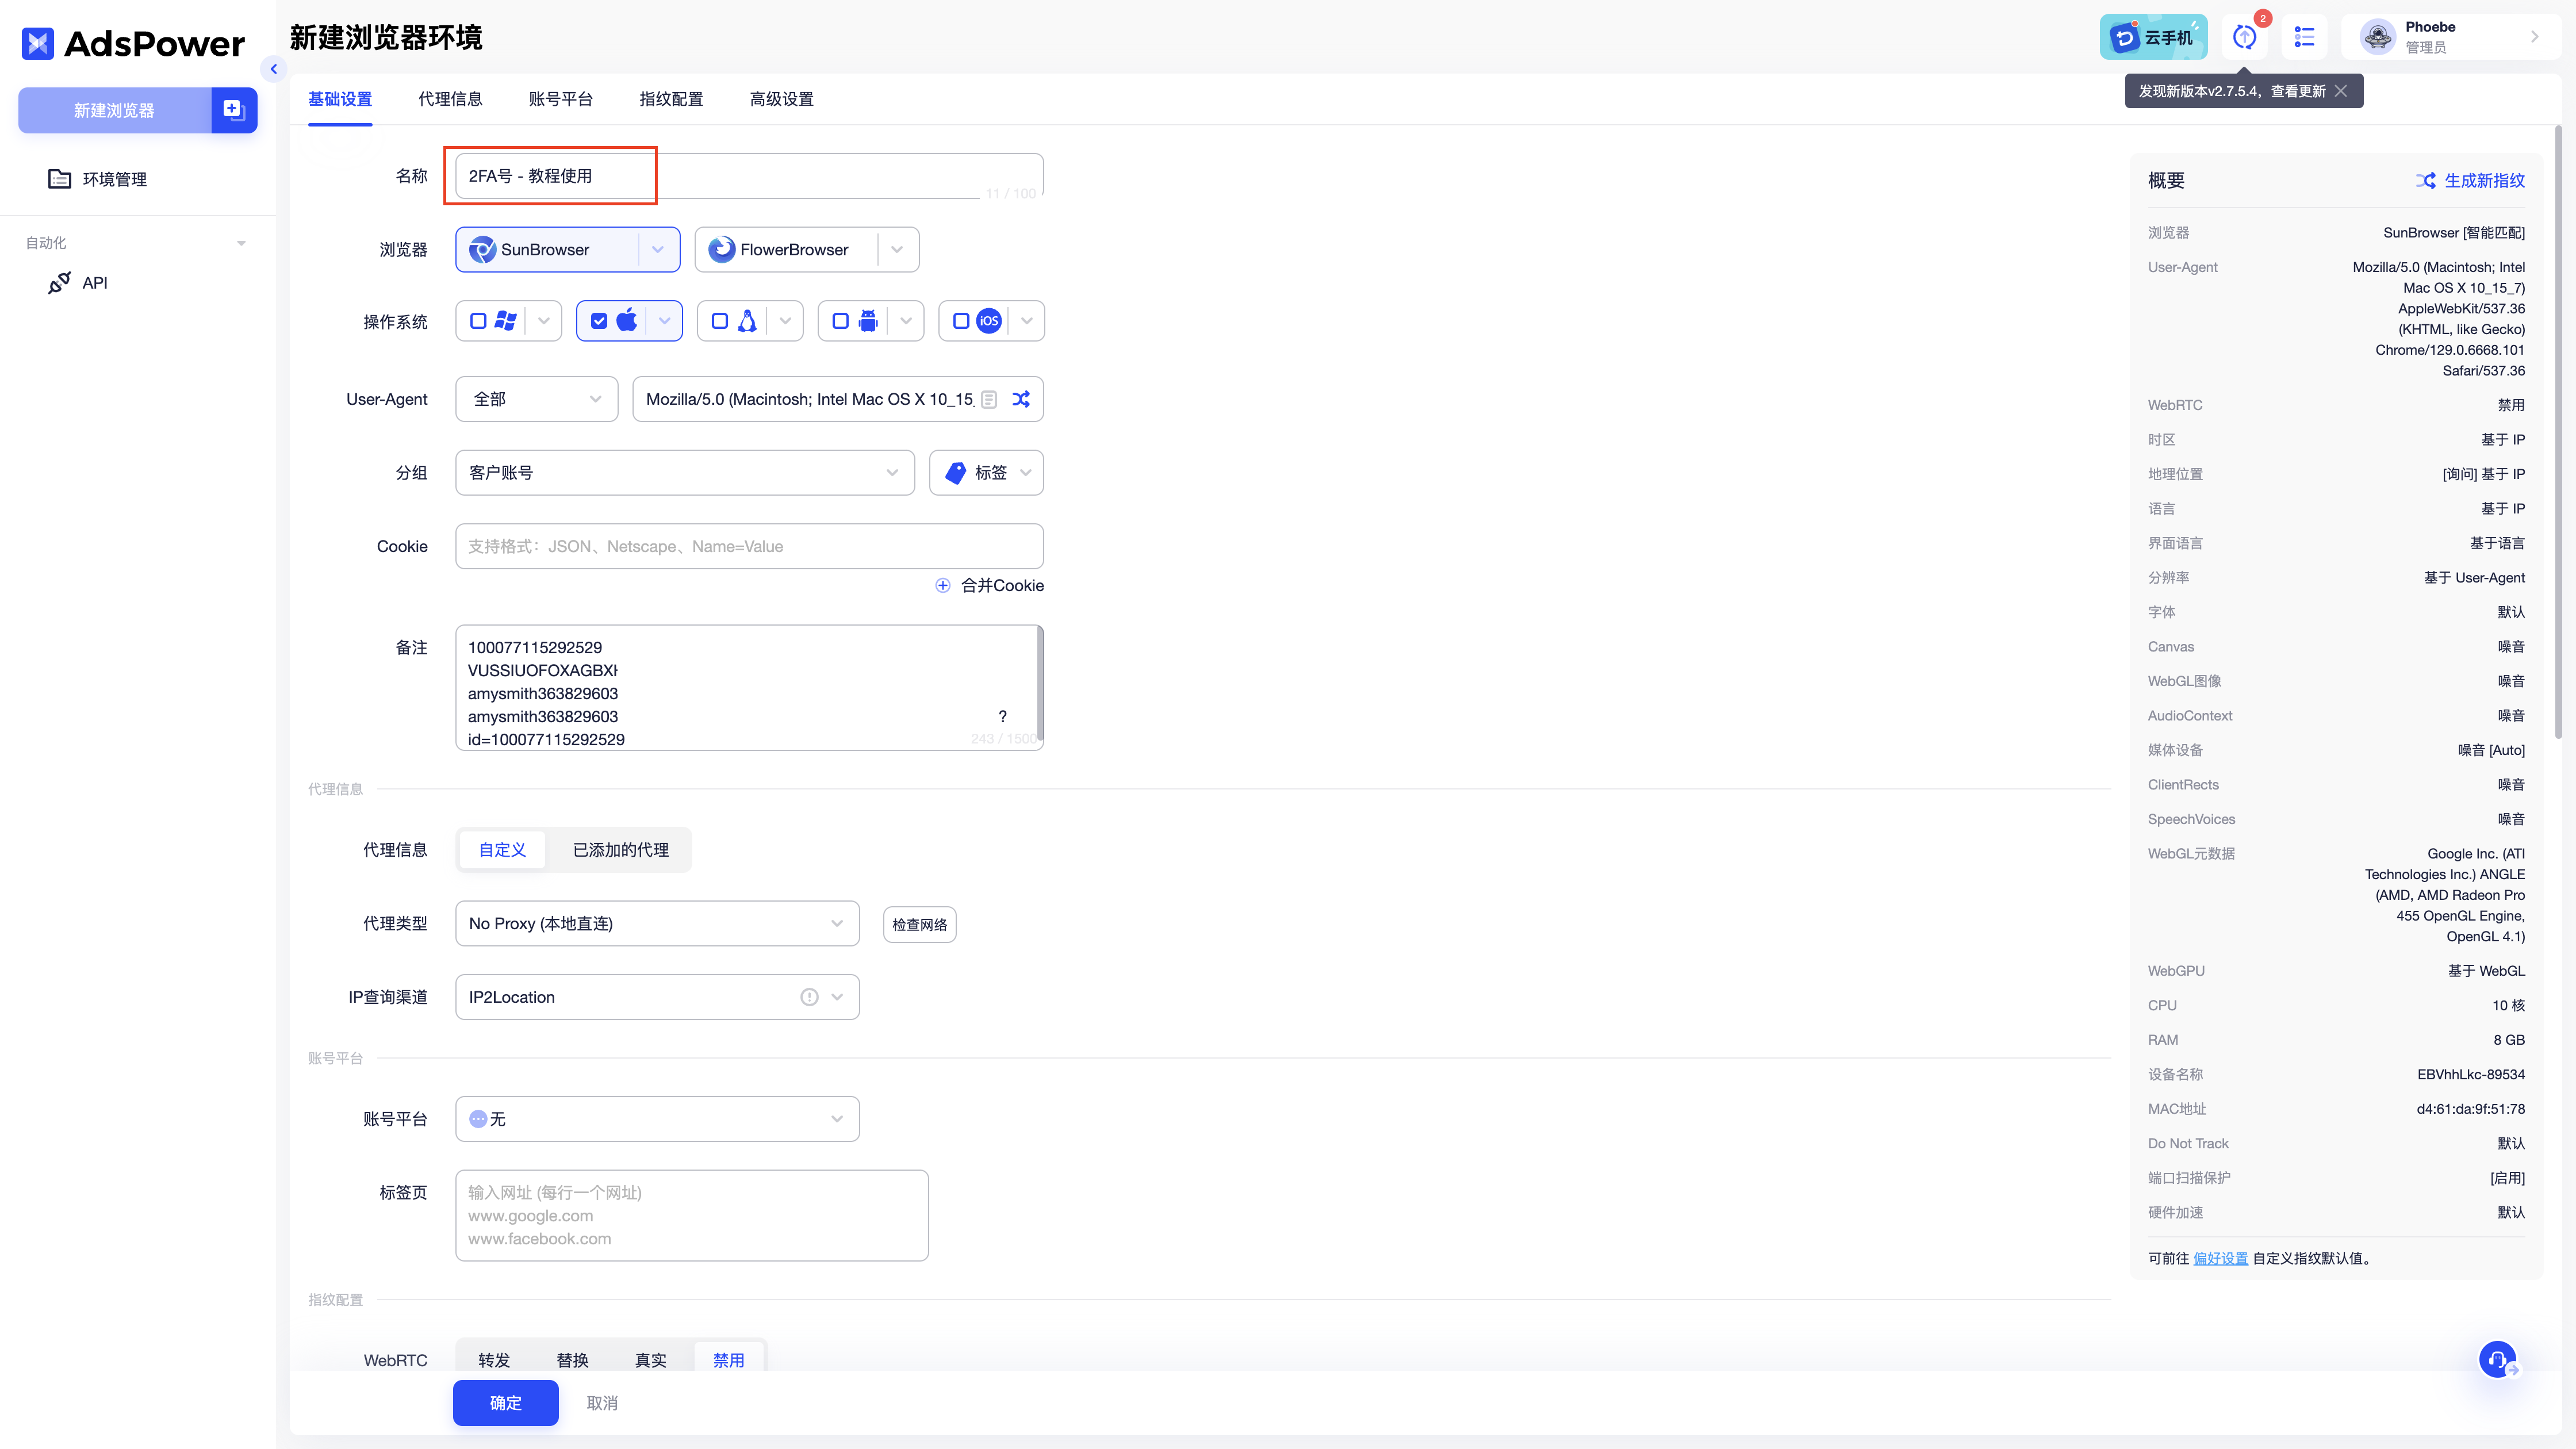Viewport: 2576px width, 1449px height.
Task: Open the 标签 tag selector
Action: [987, 473]
